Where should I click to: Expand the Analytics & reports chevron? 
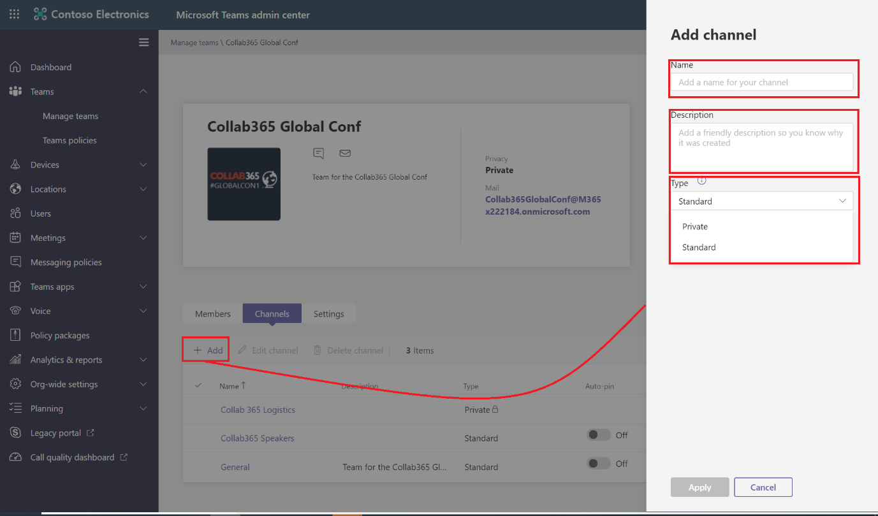[x=143, y=360]
